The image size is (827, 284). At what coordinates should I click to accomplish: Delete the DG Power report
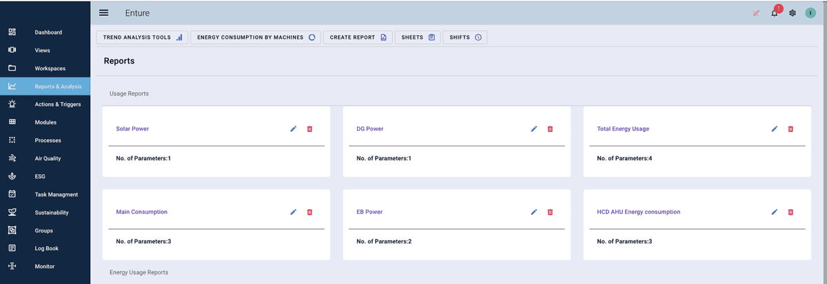point(550,129)
